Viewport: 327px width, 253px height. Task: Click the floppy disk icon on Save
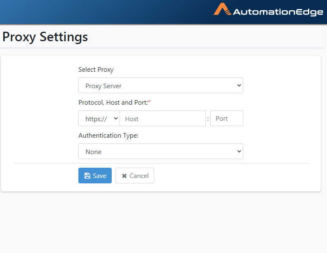pos(87,176)
